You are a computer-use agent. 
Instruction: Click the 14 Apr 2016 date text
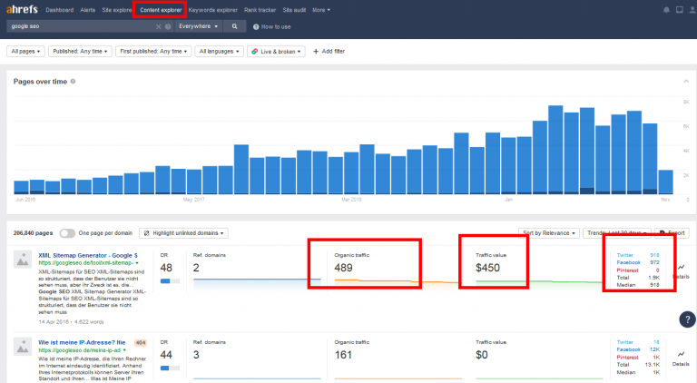[54, 322]
